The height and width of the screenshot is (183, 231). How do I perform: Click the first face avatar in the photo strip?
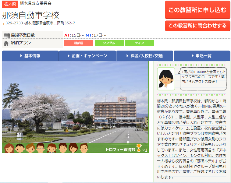[9, 148]
